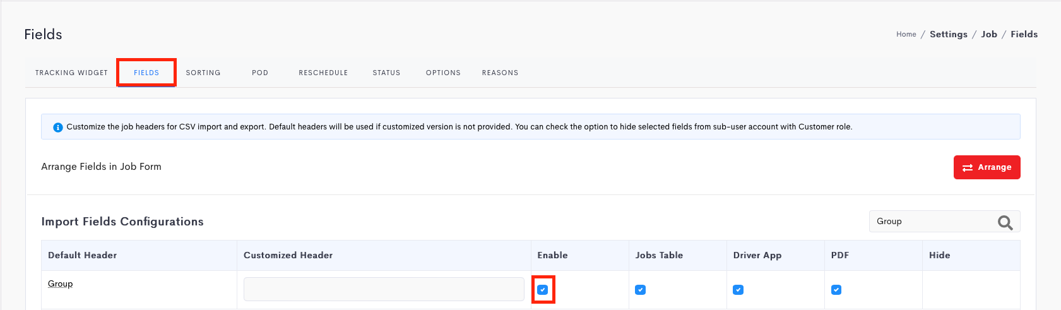The width and height of the screenshot is (1061, 310).
Task: Select the Fields tab
Action: click(x=146, y=73)
